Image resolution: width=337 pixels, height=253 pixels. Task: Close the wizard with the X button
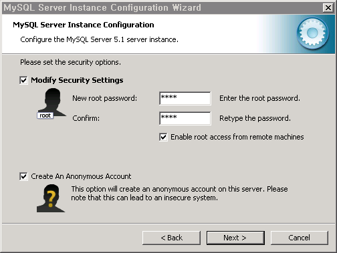coord(328,8)
